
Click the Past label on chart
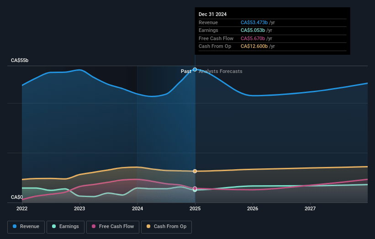point(186,71)
